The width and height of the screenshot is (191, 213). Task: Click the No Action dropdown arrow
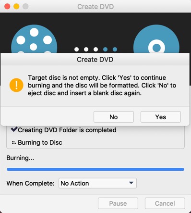coord(131,183)
